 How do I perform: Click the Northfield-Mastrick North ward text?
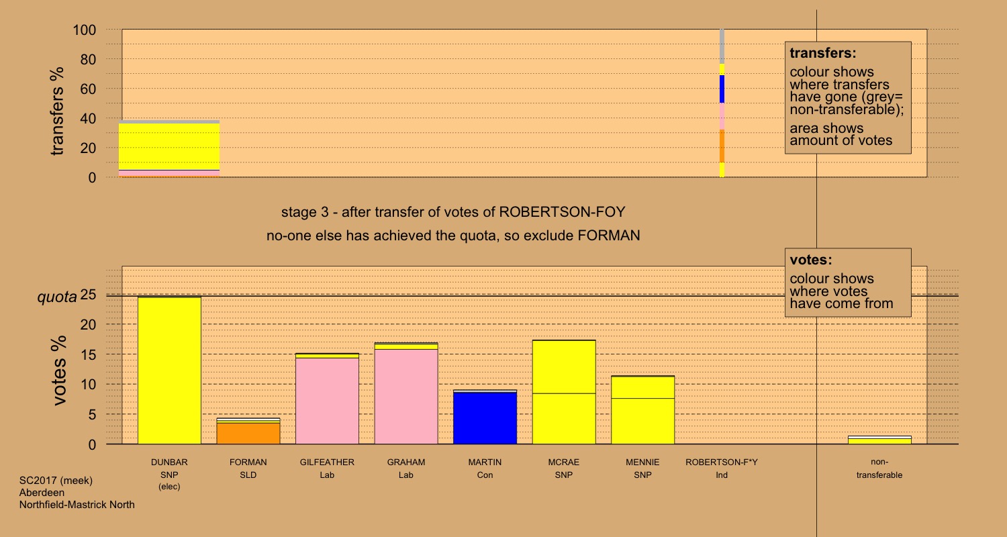(x=77, y=505)
